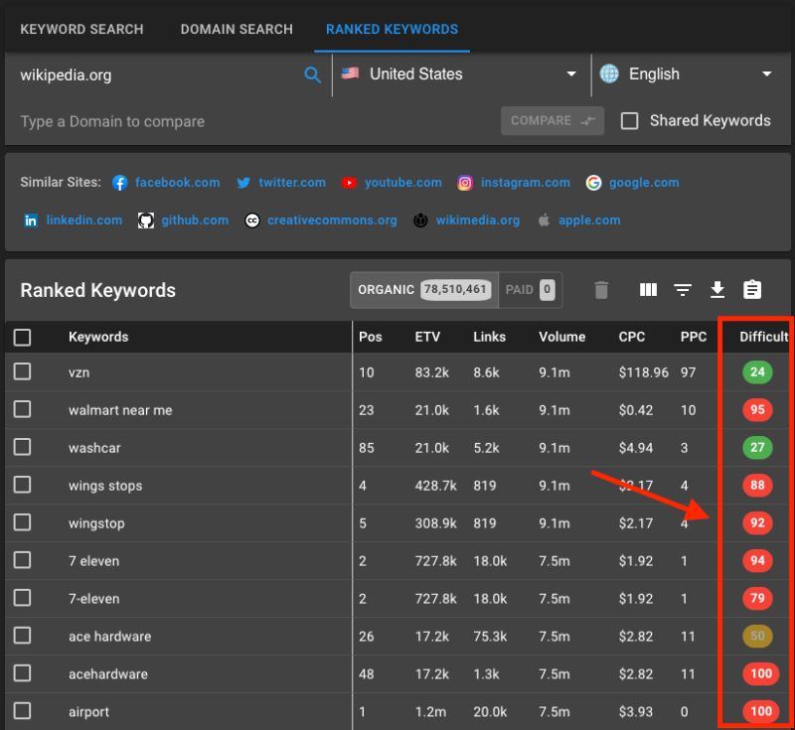Select the airport row checkbox
795x730 pixels.
22,711
